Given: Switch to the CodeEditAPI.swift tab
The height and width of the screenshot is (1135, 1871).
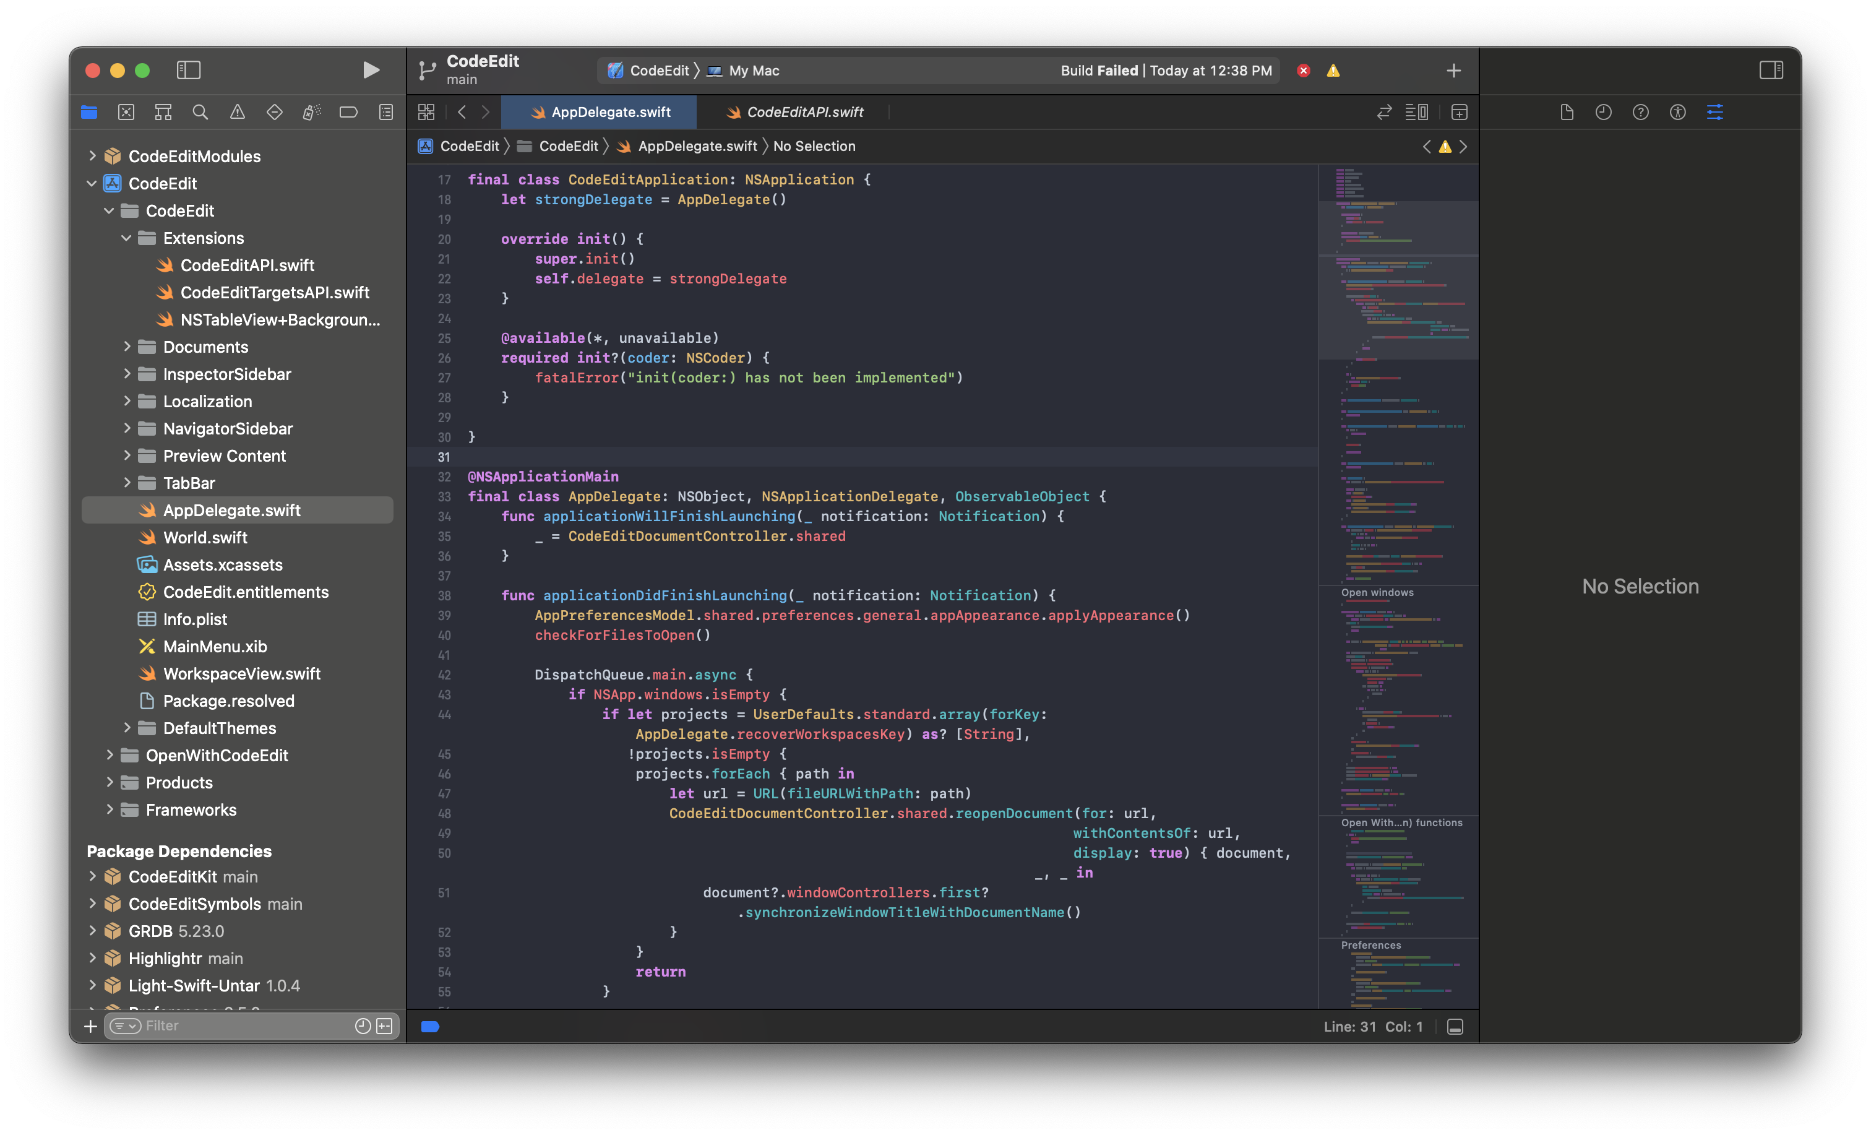Looking at the screenshot, I should tap(794, 113).
